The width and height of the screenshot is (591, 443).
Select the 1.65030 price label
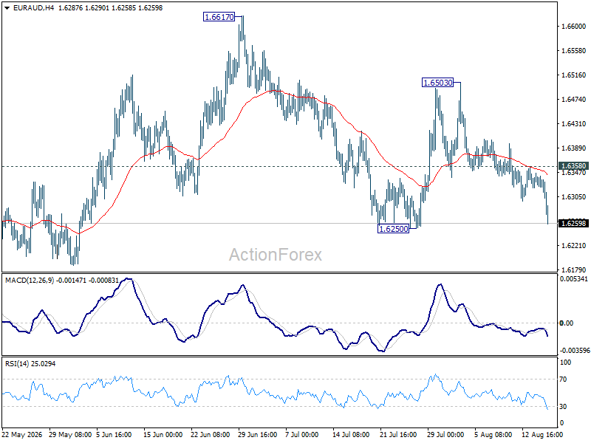437,83
